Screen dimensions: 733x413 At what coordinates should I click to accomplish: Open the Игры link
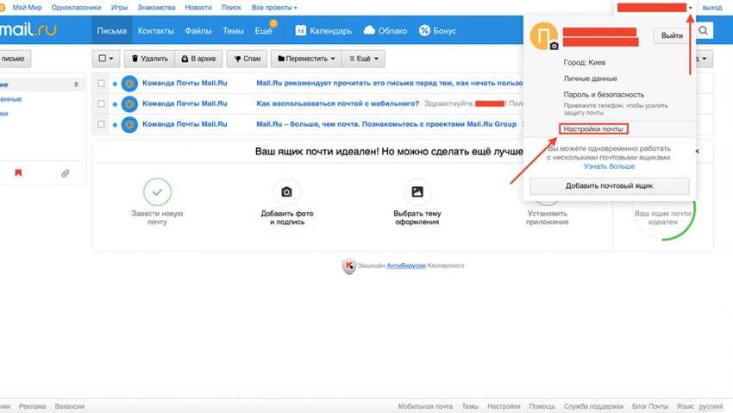point(119,8)
